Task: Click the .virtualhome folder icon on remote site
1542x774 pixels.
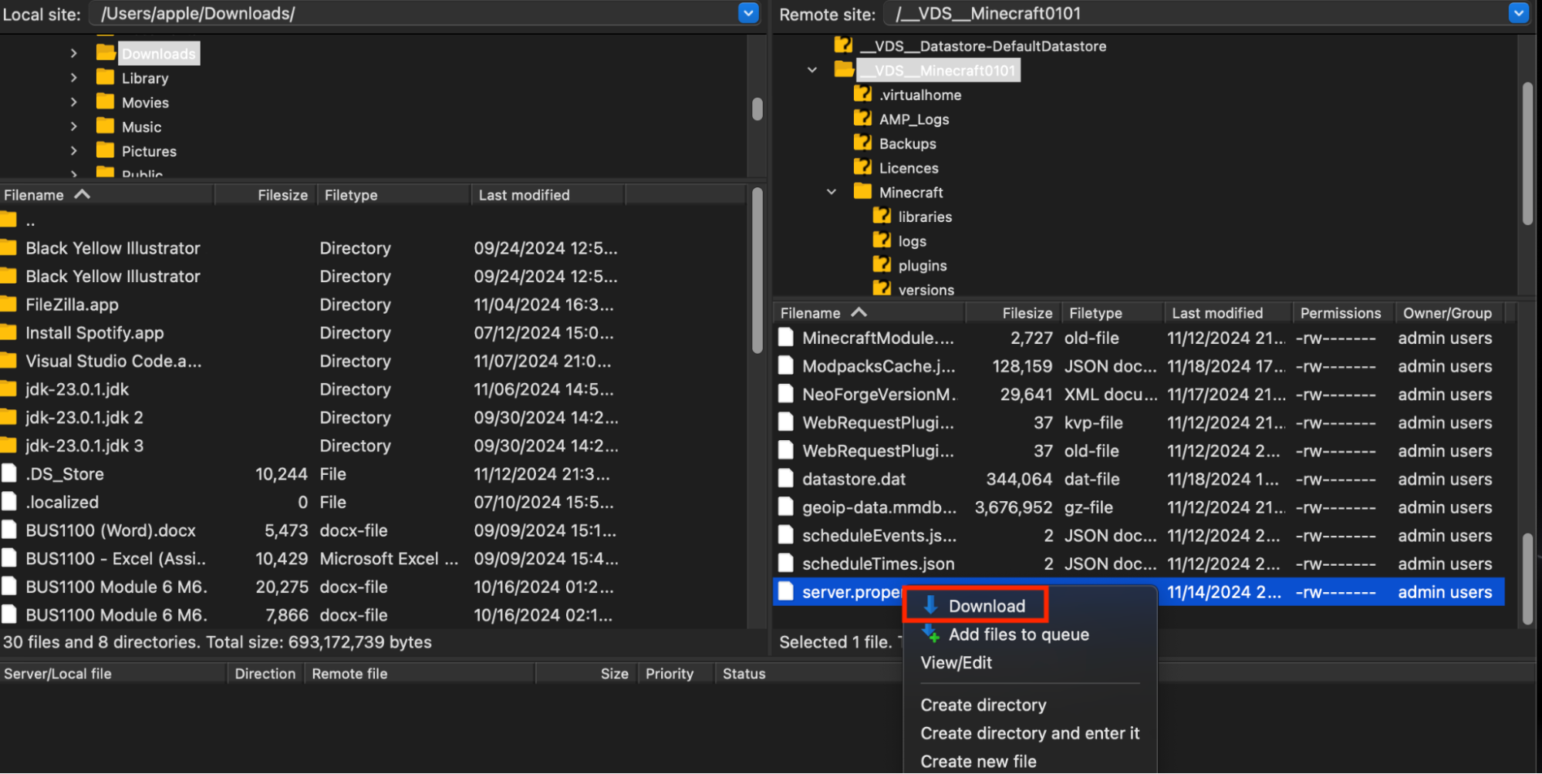Action: point(862,94)
